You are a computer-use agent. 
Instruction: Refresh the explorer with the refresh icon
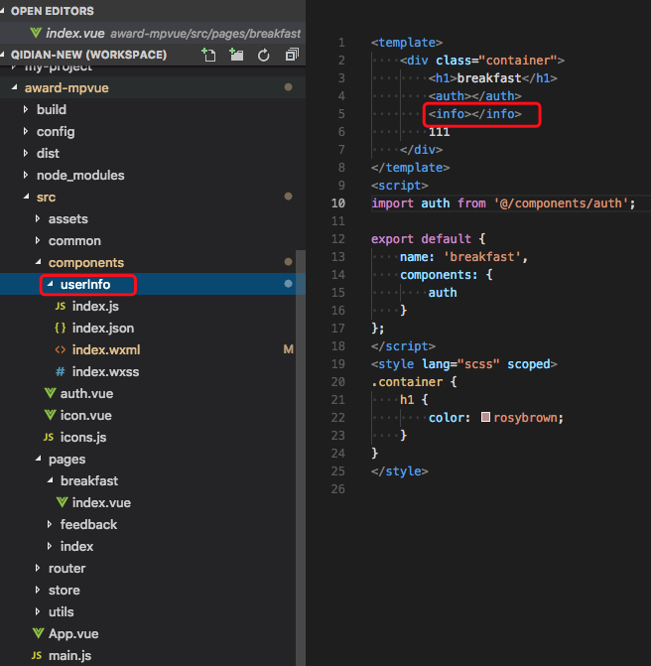[x=264, y=55]
